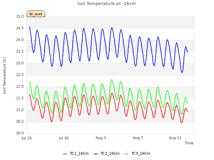Click the 24.5 y-axis tick label
Screen dimensions: 214x160
tap(20, 28)
